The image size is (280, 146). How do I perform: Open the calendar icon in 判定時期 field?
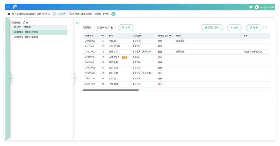pyautogui.click(x=112, y=28)
